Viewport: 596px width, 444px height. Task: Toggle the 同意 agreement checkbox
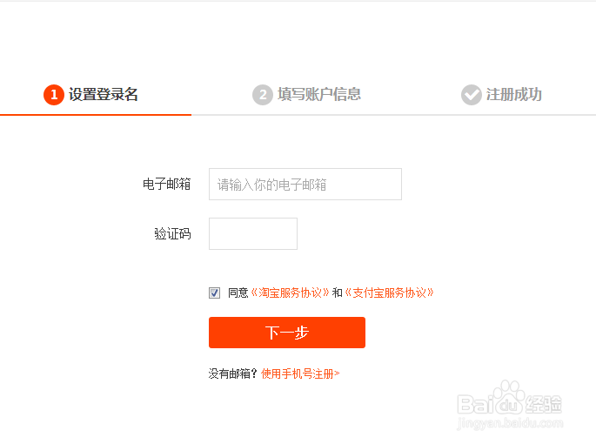[214, 293]
